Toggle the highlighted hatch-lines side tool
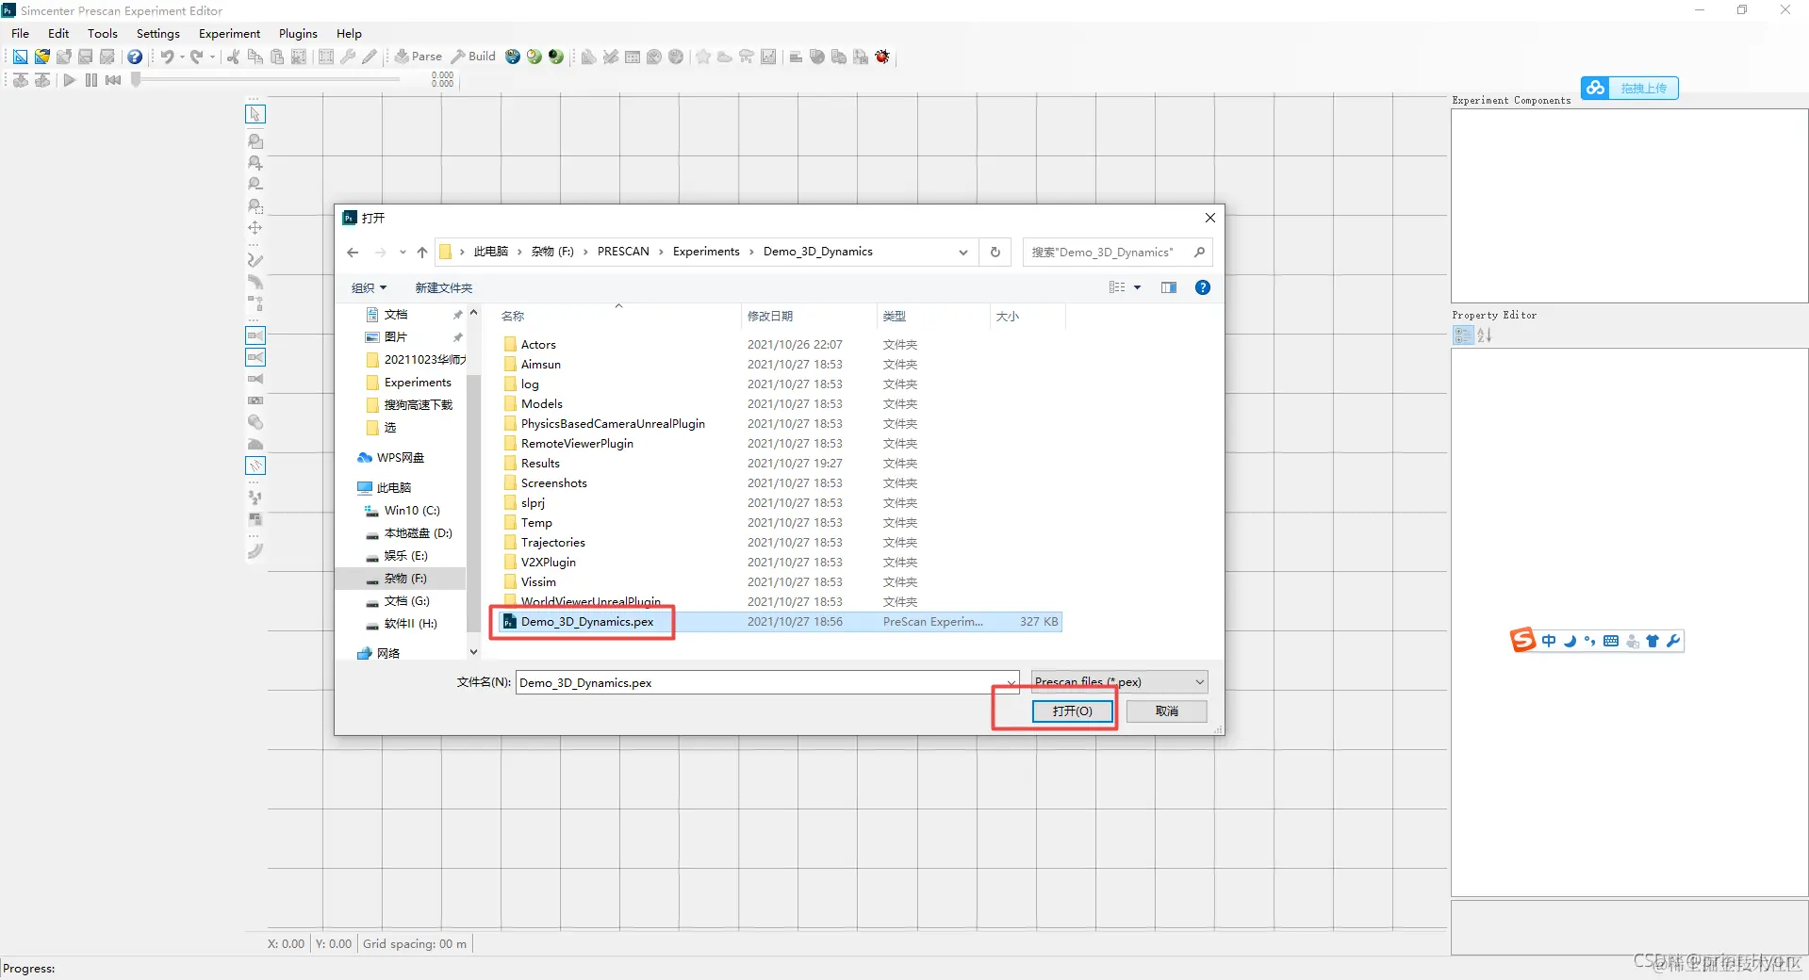The image size is (1809, 980). click(255, 465)
